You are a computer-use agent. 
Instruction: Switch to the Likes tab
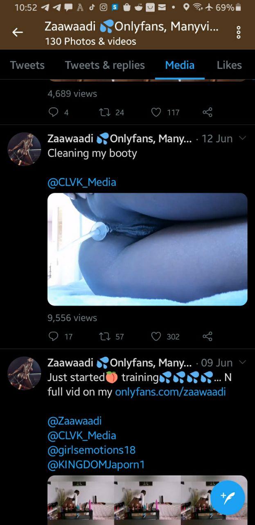[229, 65]
